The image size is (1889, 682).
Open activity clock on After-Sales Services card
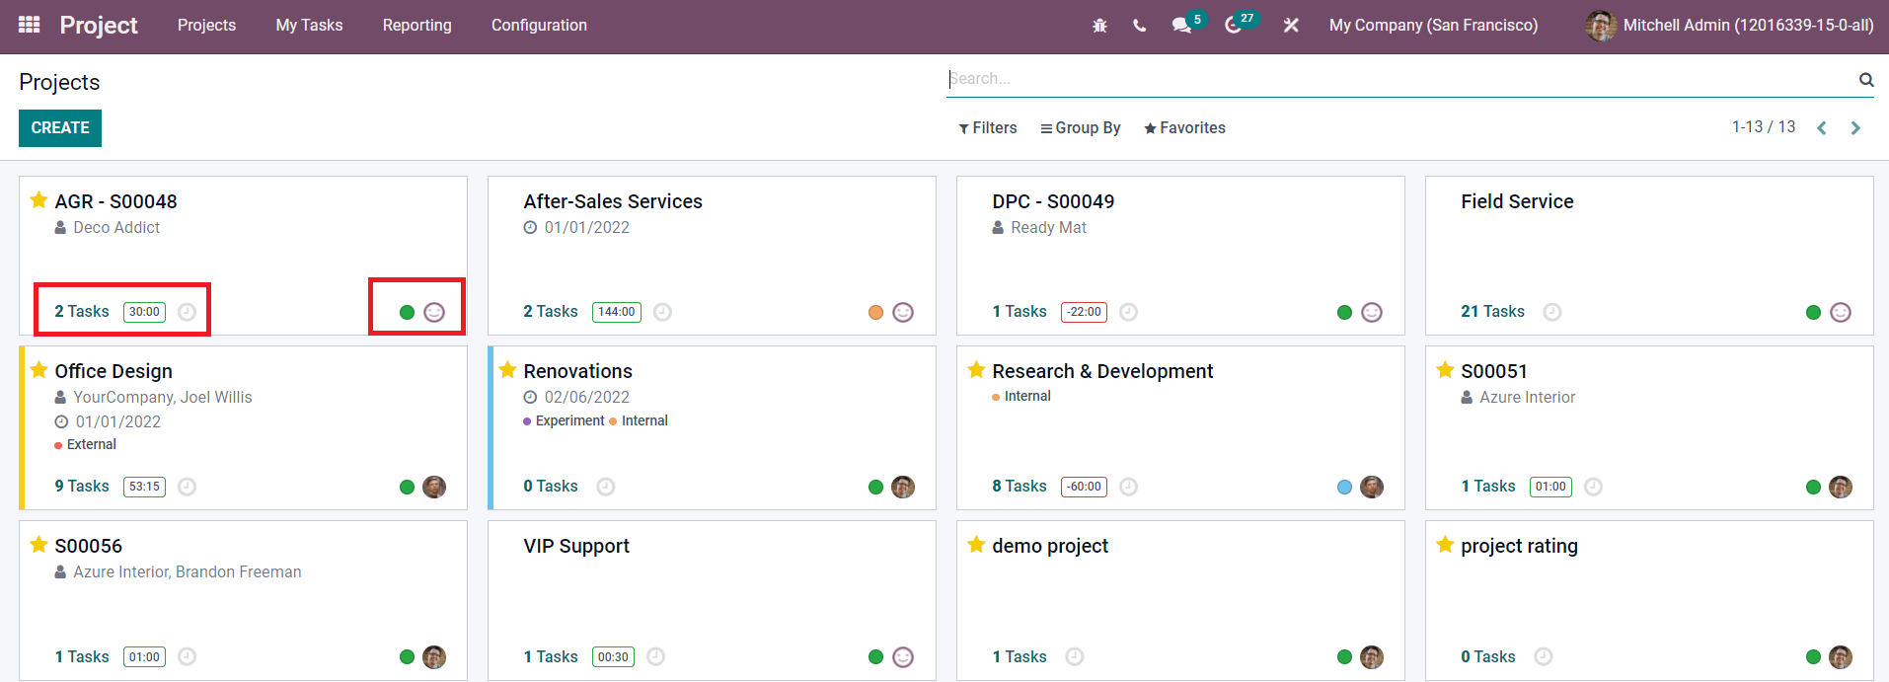663,312
